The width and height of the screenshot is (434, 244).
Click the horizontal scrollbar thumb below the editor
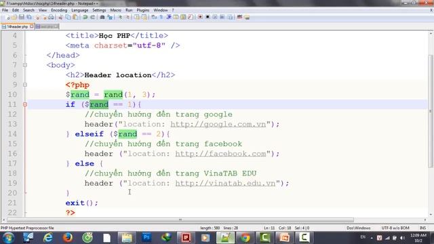click(180, 220)
